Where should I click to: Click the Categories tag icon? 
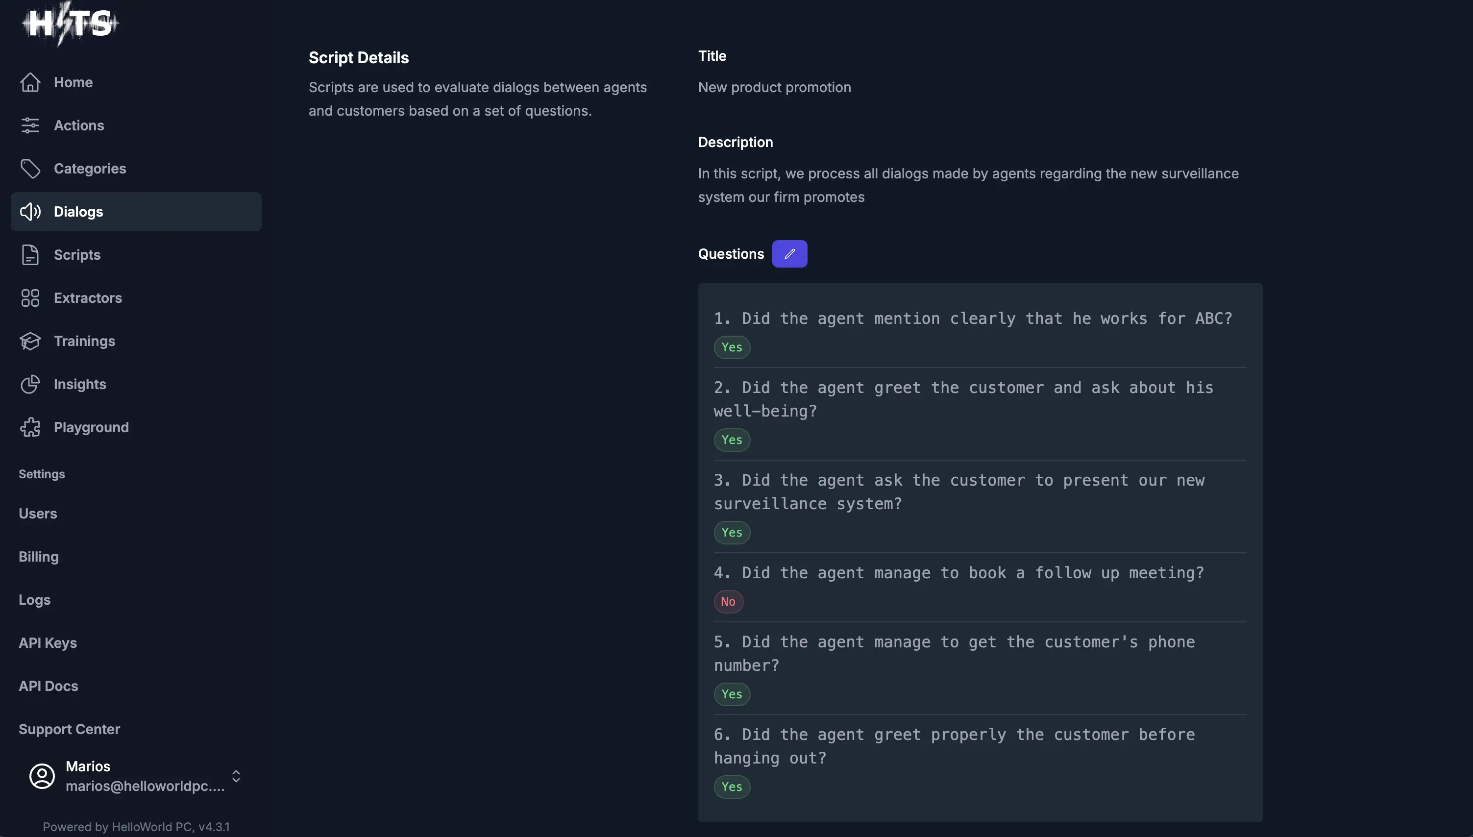click(x=30, y=169)
